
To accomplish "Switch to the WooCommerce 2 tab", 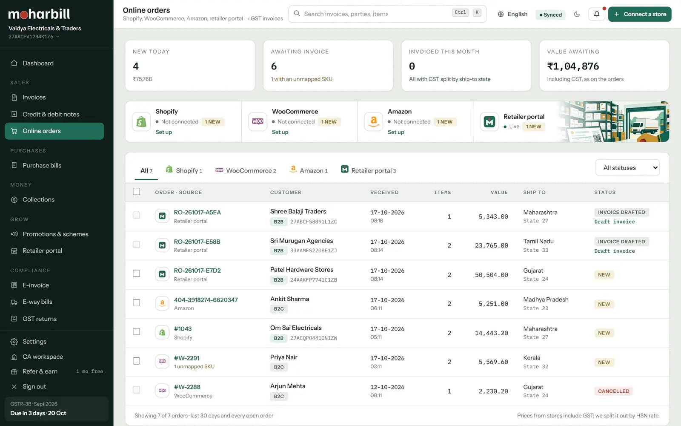I will point(246,170).
